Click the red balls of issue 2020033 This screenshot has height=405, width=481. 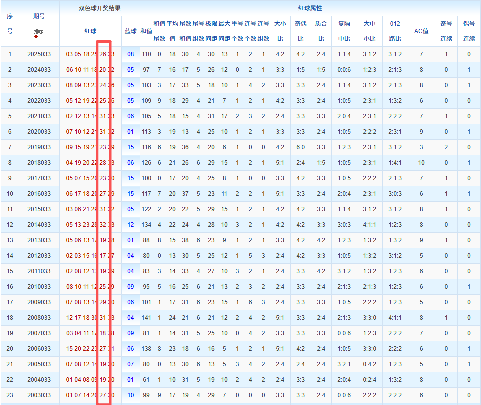(90, 132)
